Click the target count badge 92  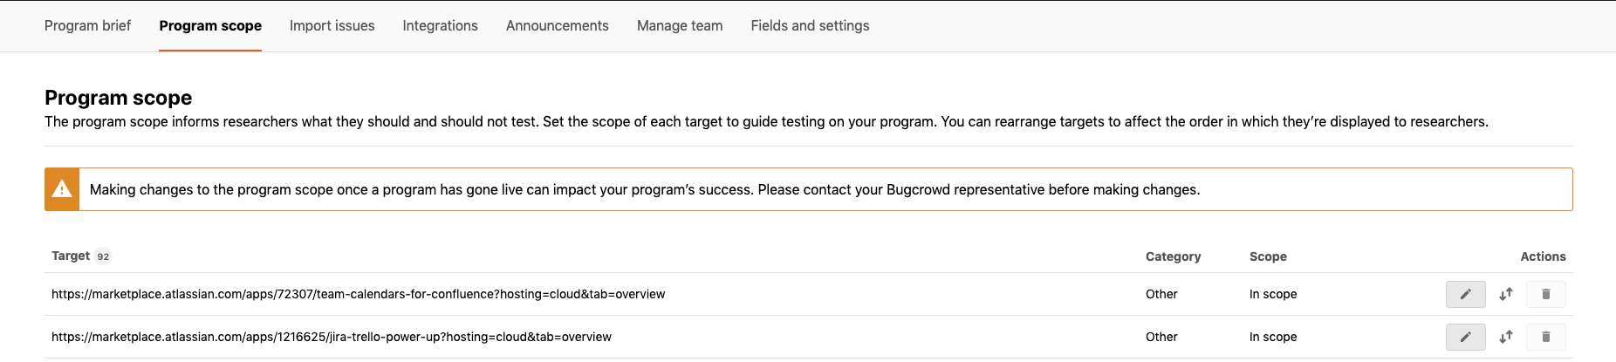coord(103,256)
